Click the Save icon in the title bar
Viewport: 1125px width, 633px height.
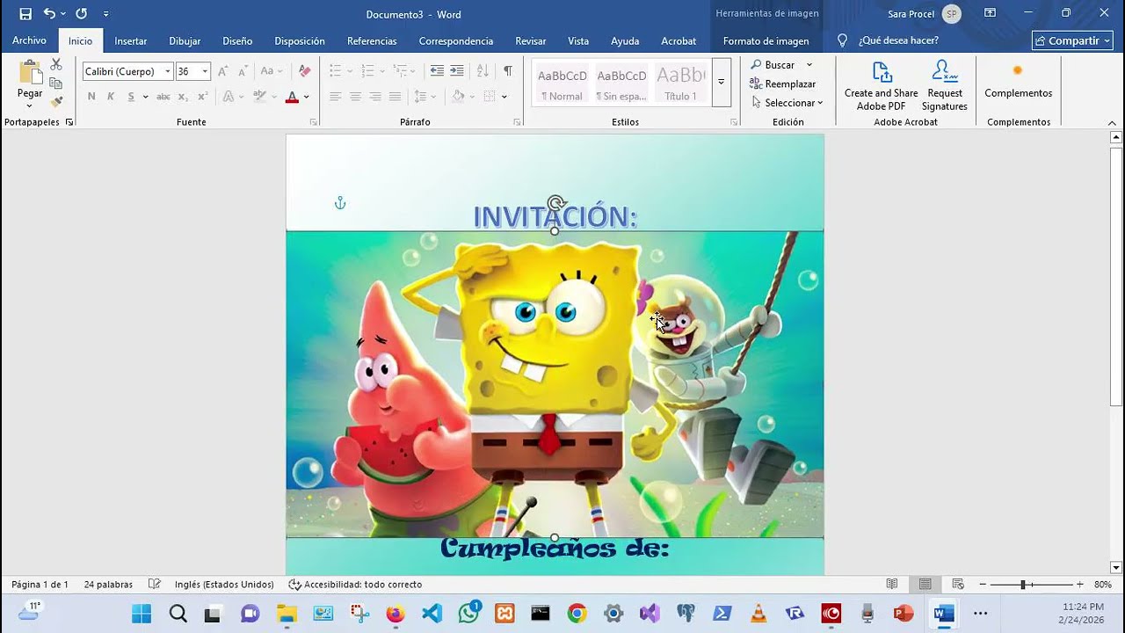tap(25, 14)
